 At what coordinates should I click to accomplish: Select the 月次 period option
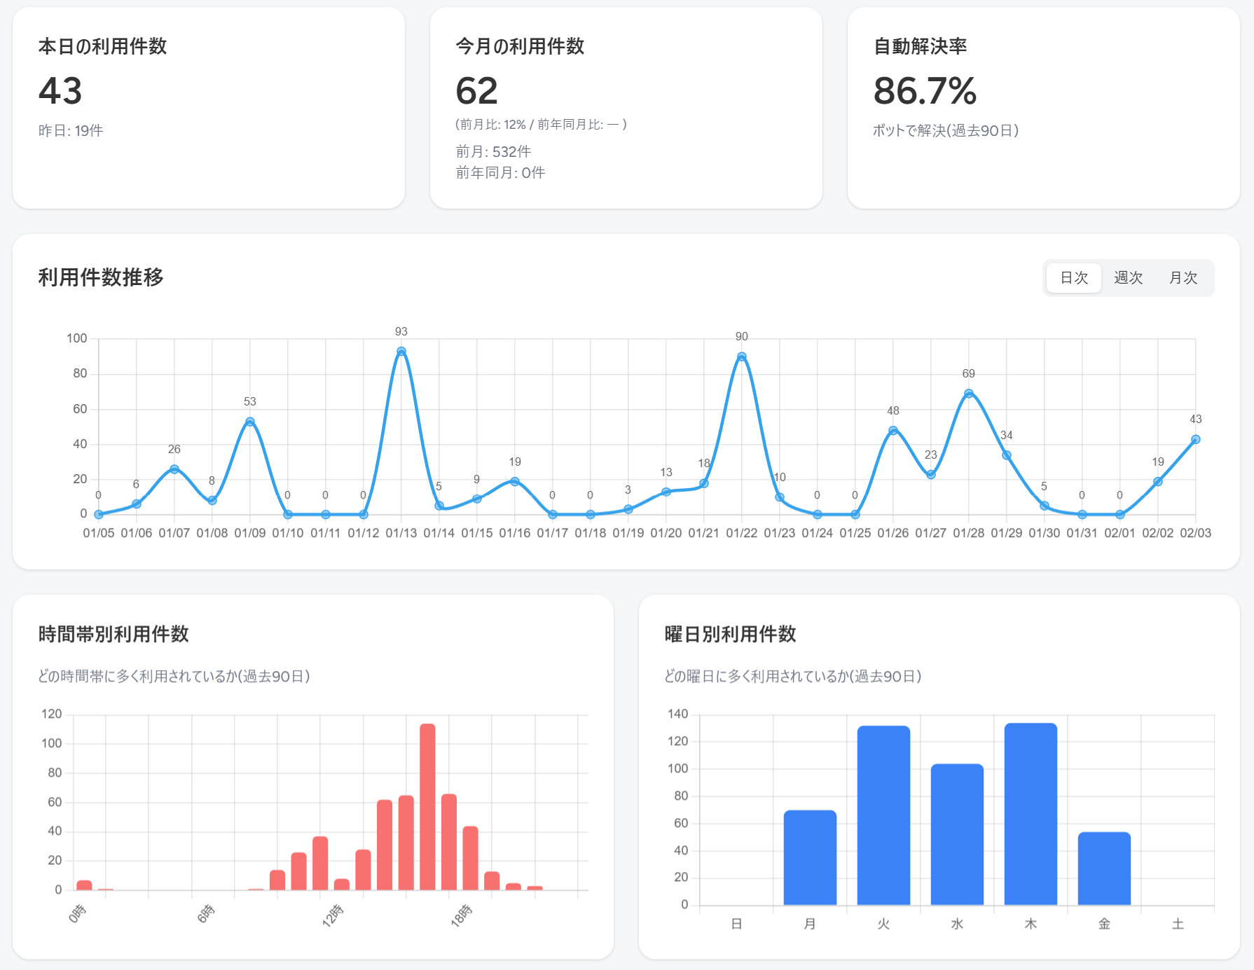[1183, 278]
